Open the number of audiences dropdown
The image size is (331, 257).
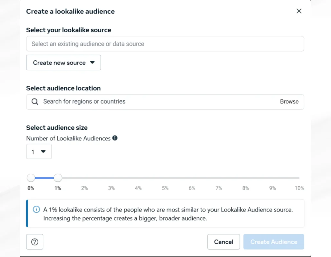(39, 152)
